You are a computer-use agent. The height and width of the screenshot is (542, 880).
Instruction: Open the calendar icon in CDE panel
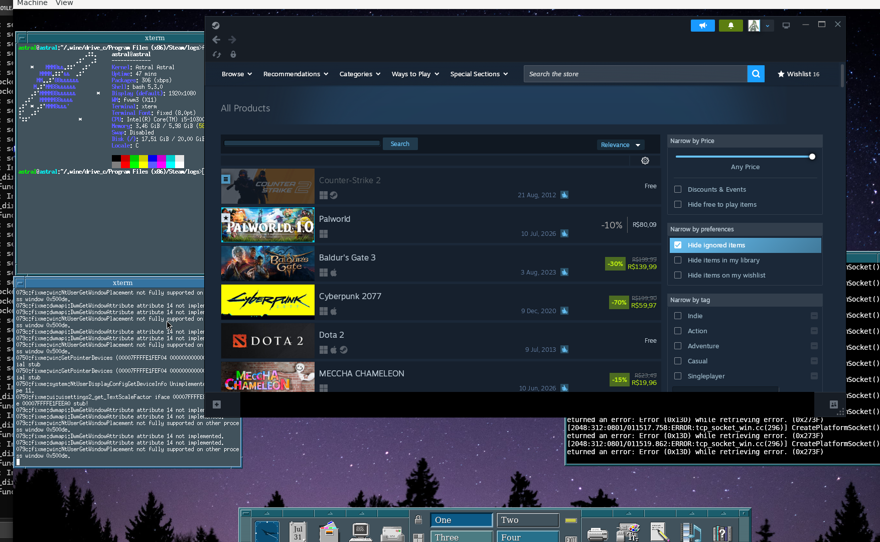(298, 532)
